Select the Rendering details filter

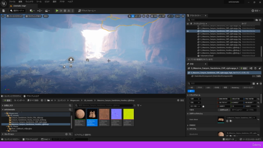tap(235, 88)
